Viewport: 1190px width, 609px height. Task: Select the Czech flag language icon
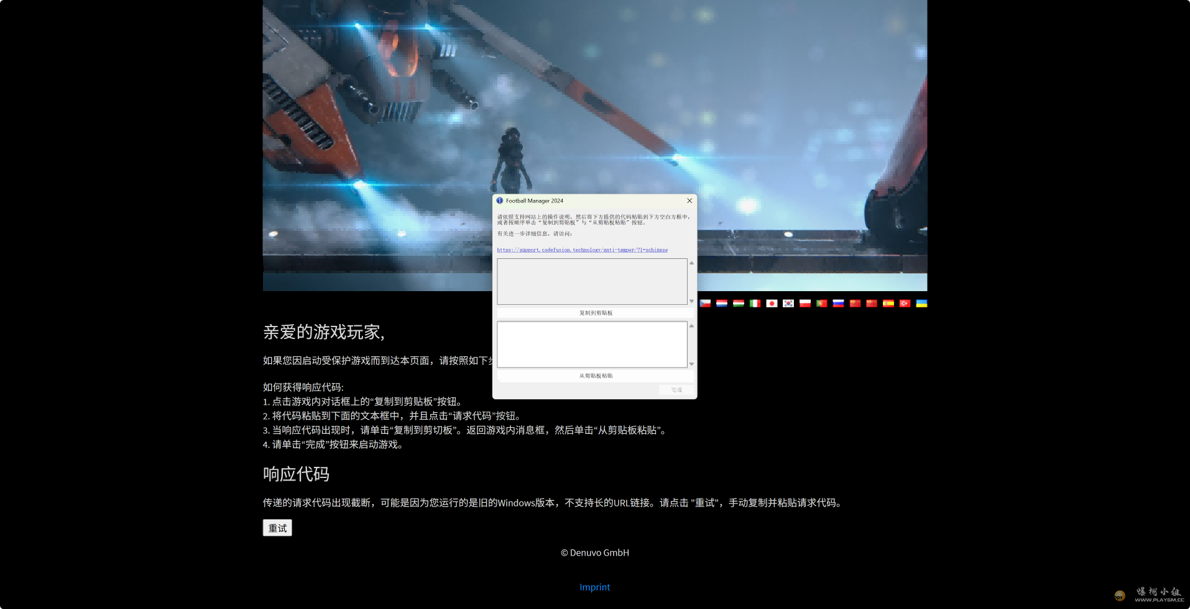click(705, 304)
